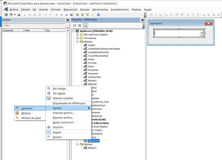Screen dimensions: 222x160
Task: Close the Locales panel
Action: tap(67, 20)
